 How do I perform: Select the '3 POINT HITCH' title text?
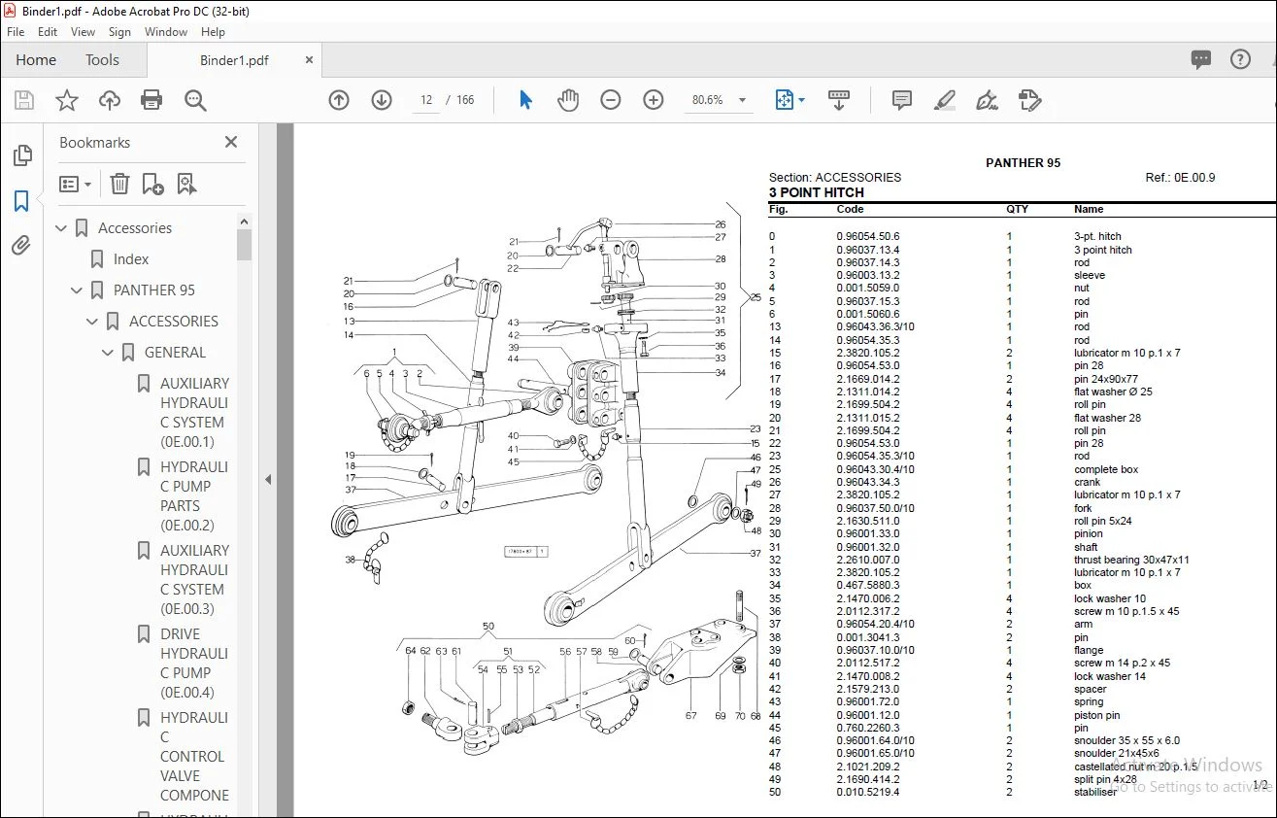(817, 192)
